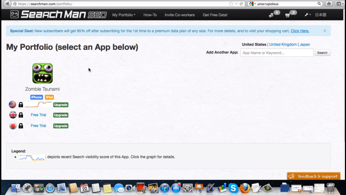
Task: Select United States country filter
Action: point(254,44)
